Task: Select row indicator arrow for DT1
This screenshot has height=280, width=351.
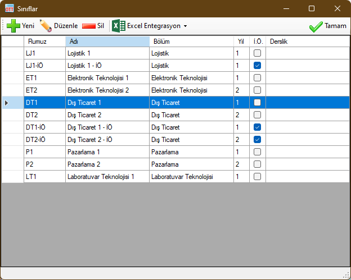Action: (x=7, y=103)
